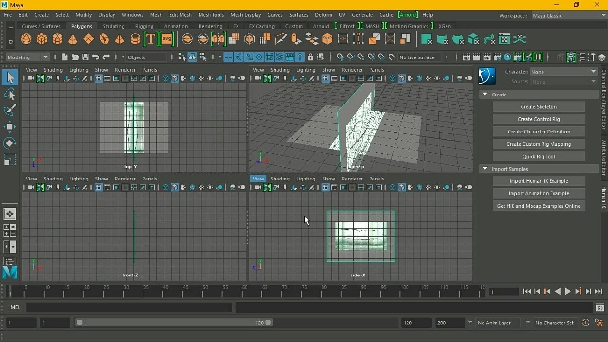The image size is (608, 342).
Task: Click the Create Skeleton button
Action: [539, 107]
